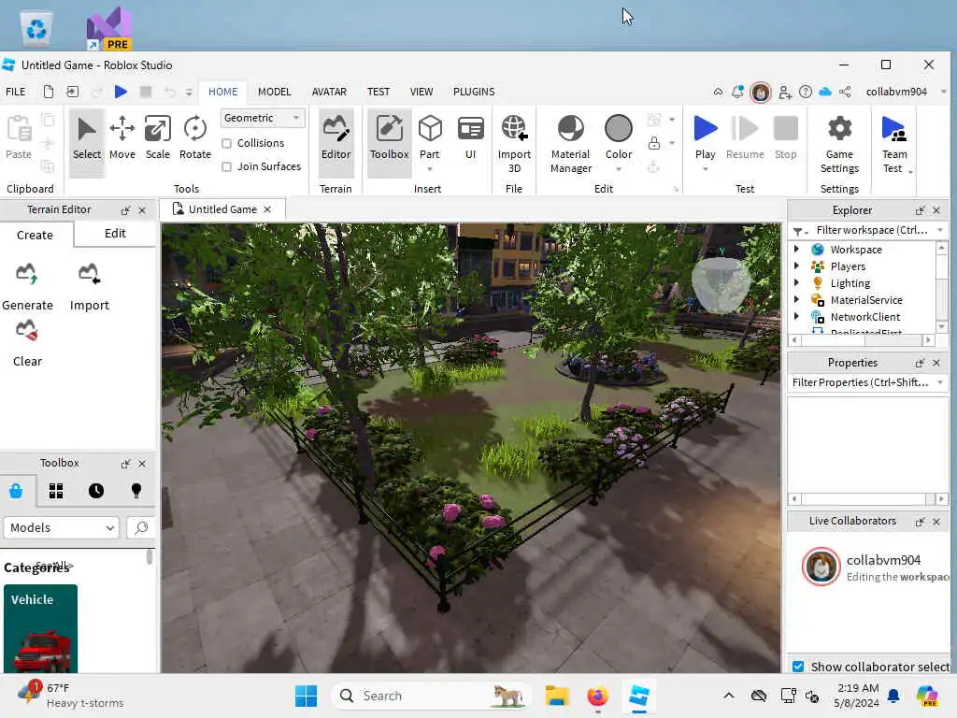
Task: Expand the Players node
Action: (x=796, y=266)
